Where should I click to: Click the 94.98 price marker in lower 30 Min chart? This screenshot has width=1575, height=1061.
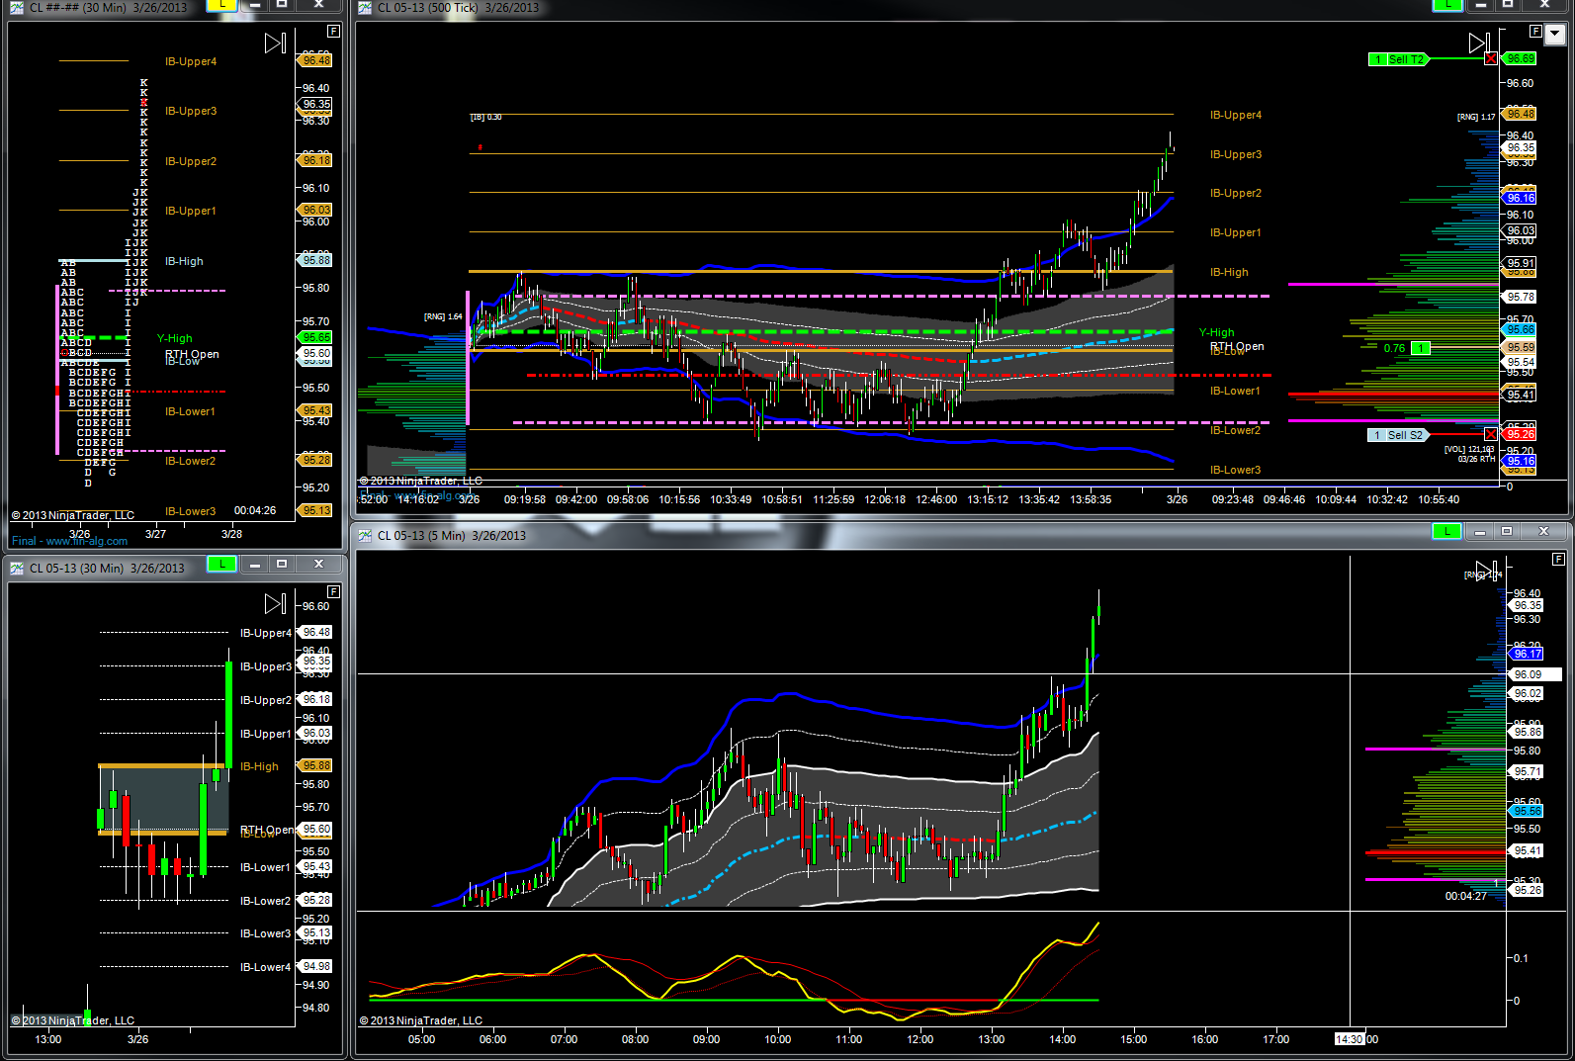coord(315,966)
